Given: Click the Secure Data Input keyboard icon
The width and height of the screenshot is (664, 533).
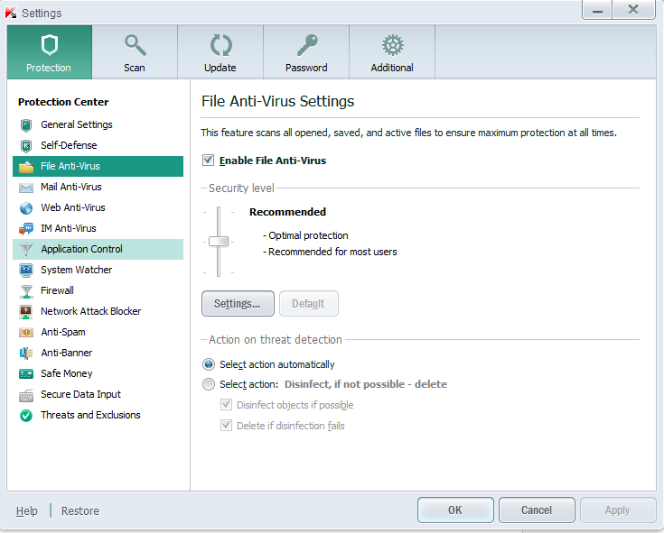Looking at the screenshot, I should (x=26, y=395).
